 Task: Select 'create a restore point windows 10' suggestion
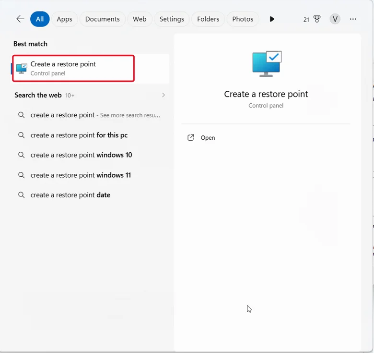coord(91,155)
